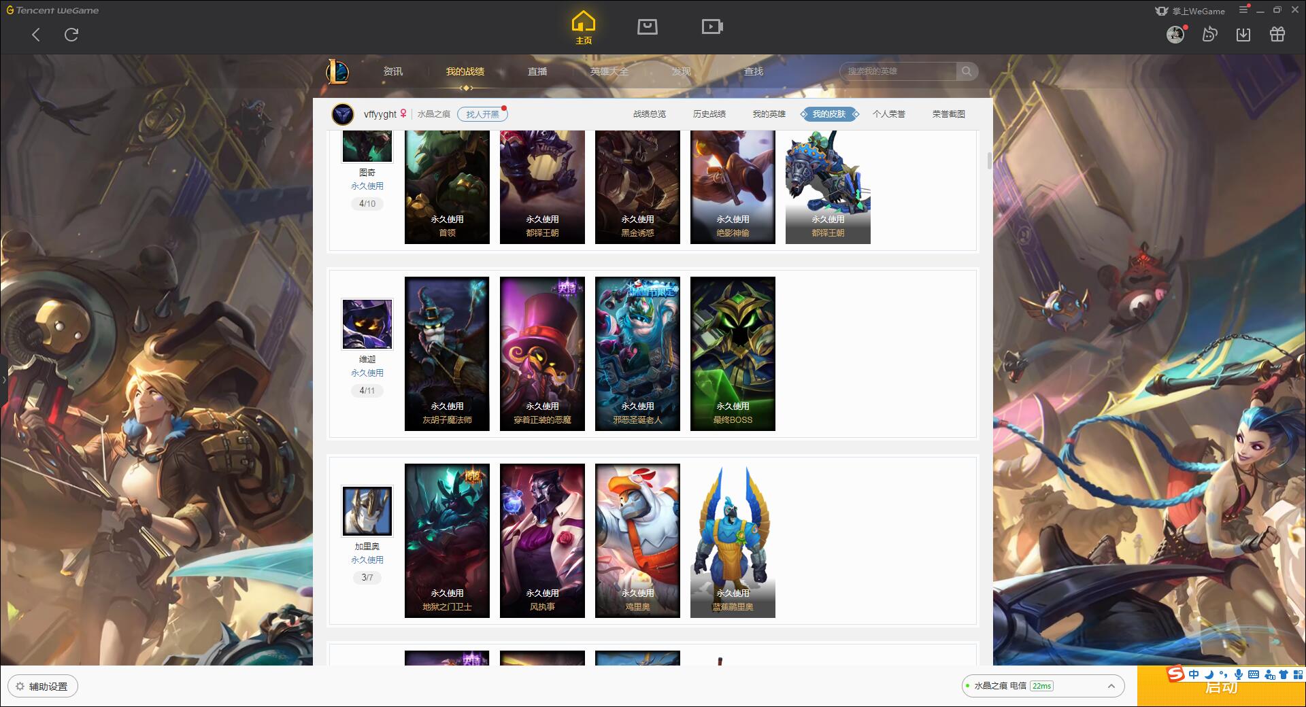The height and width of the screenshot is (707, 1306).
Task: Open the 英雄大全 tab
Action: click(x=609, y=71)
